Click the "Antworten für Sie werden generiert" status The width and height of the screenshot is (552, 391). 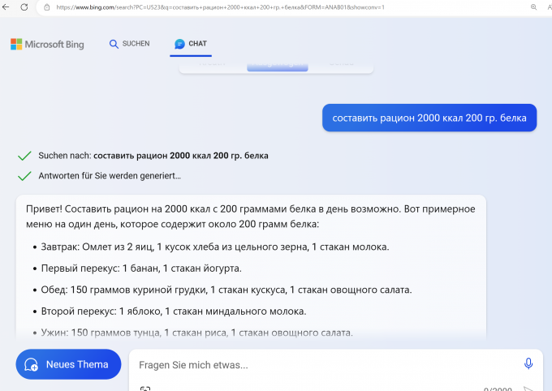coord(110,176)
